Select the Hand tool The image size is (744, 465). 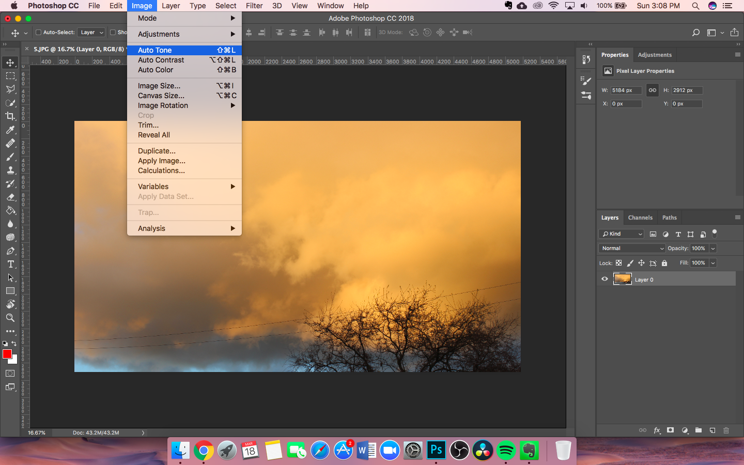(10, 304)
